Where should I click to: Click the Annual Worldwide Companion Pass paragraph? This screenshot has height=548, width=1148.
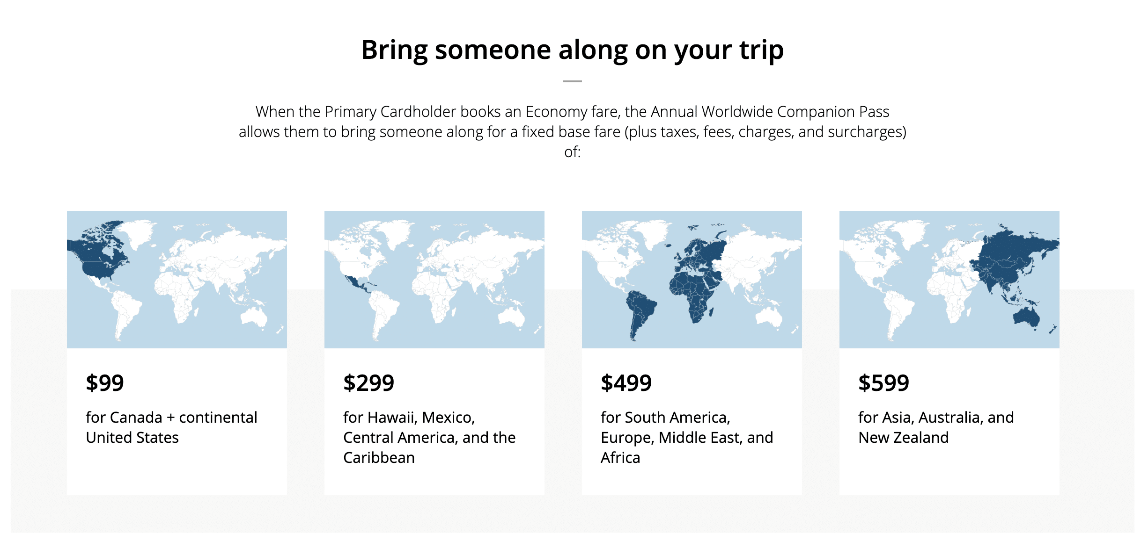tap(572, 131)
